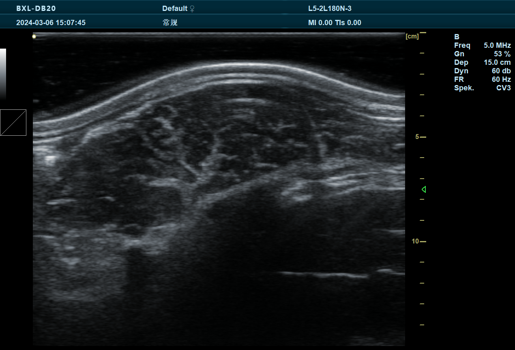Select the B mode indicator

[x=457, y=36]
